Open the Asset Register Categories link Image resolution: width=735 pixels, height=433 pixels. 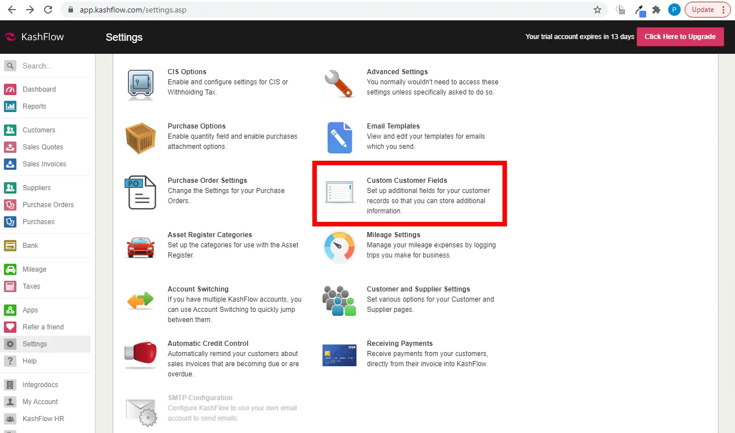(210, 235)
